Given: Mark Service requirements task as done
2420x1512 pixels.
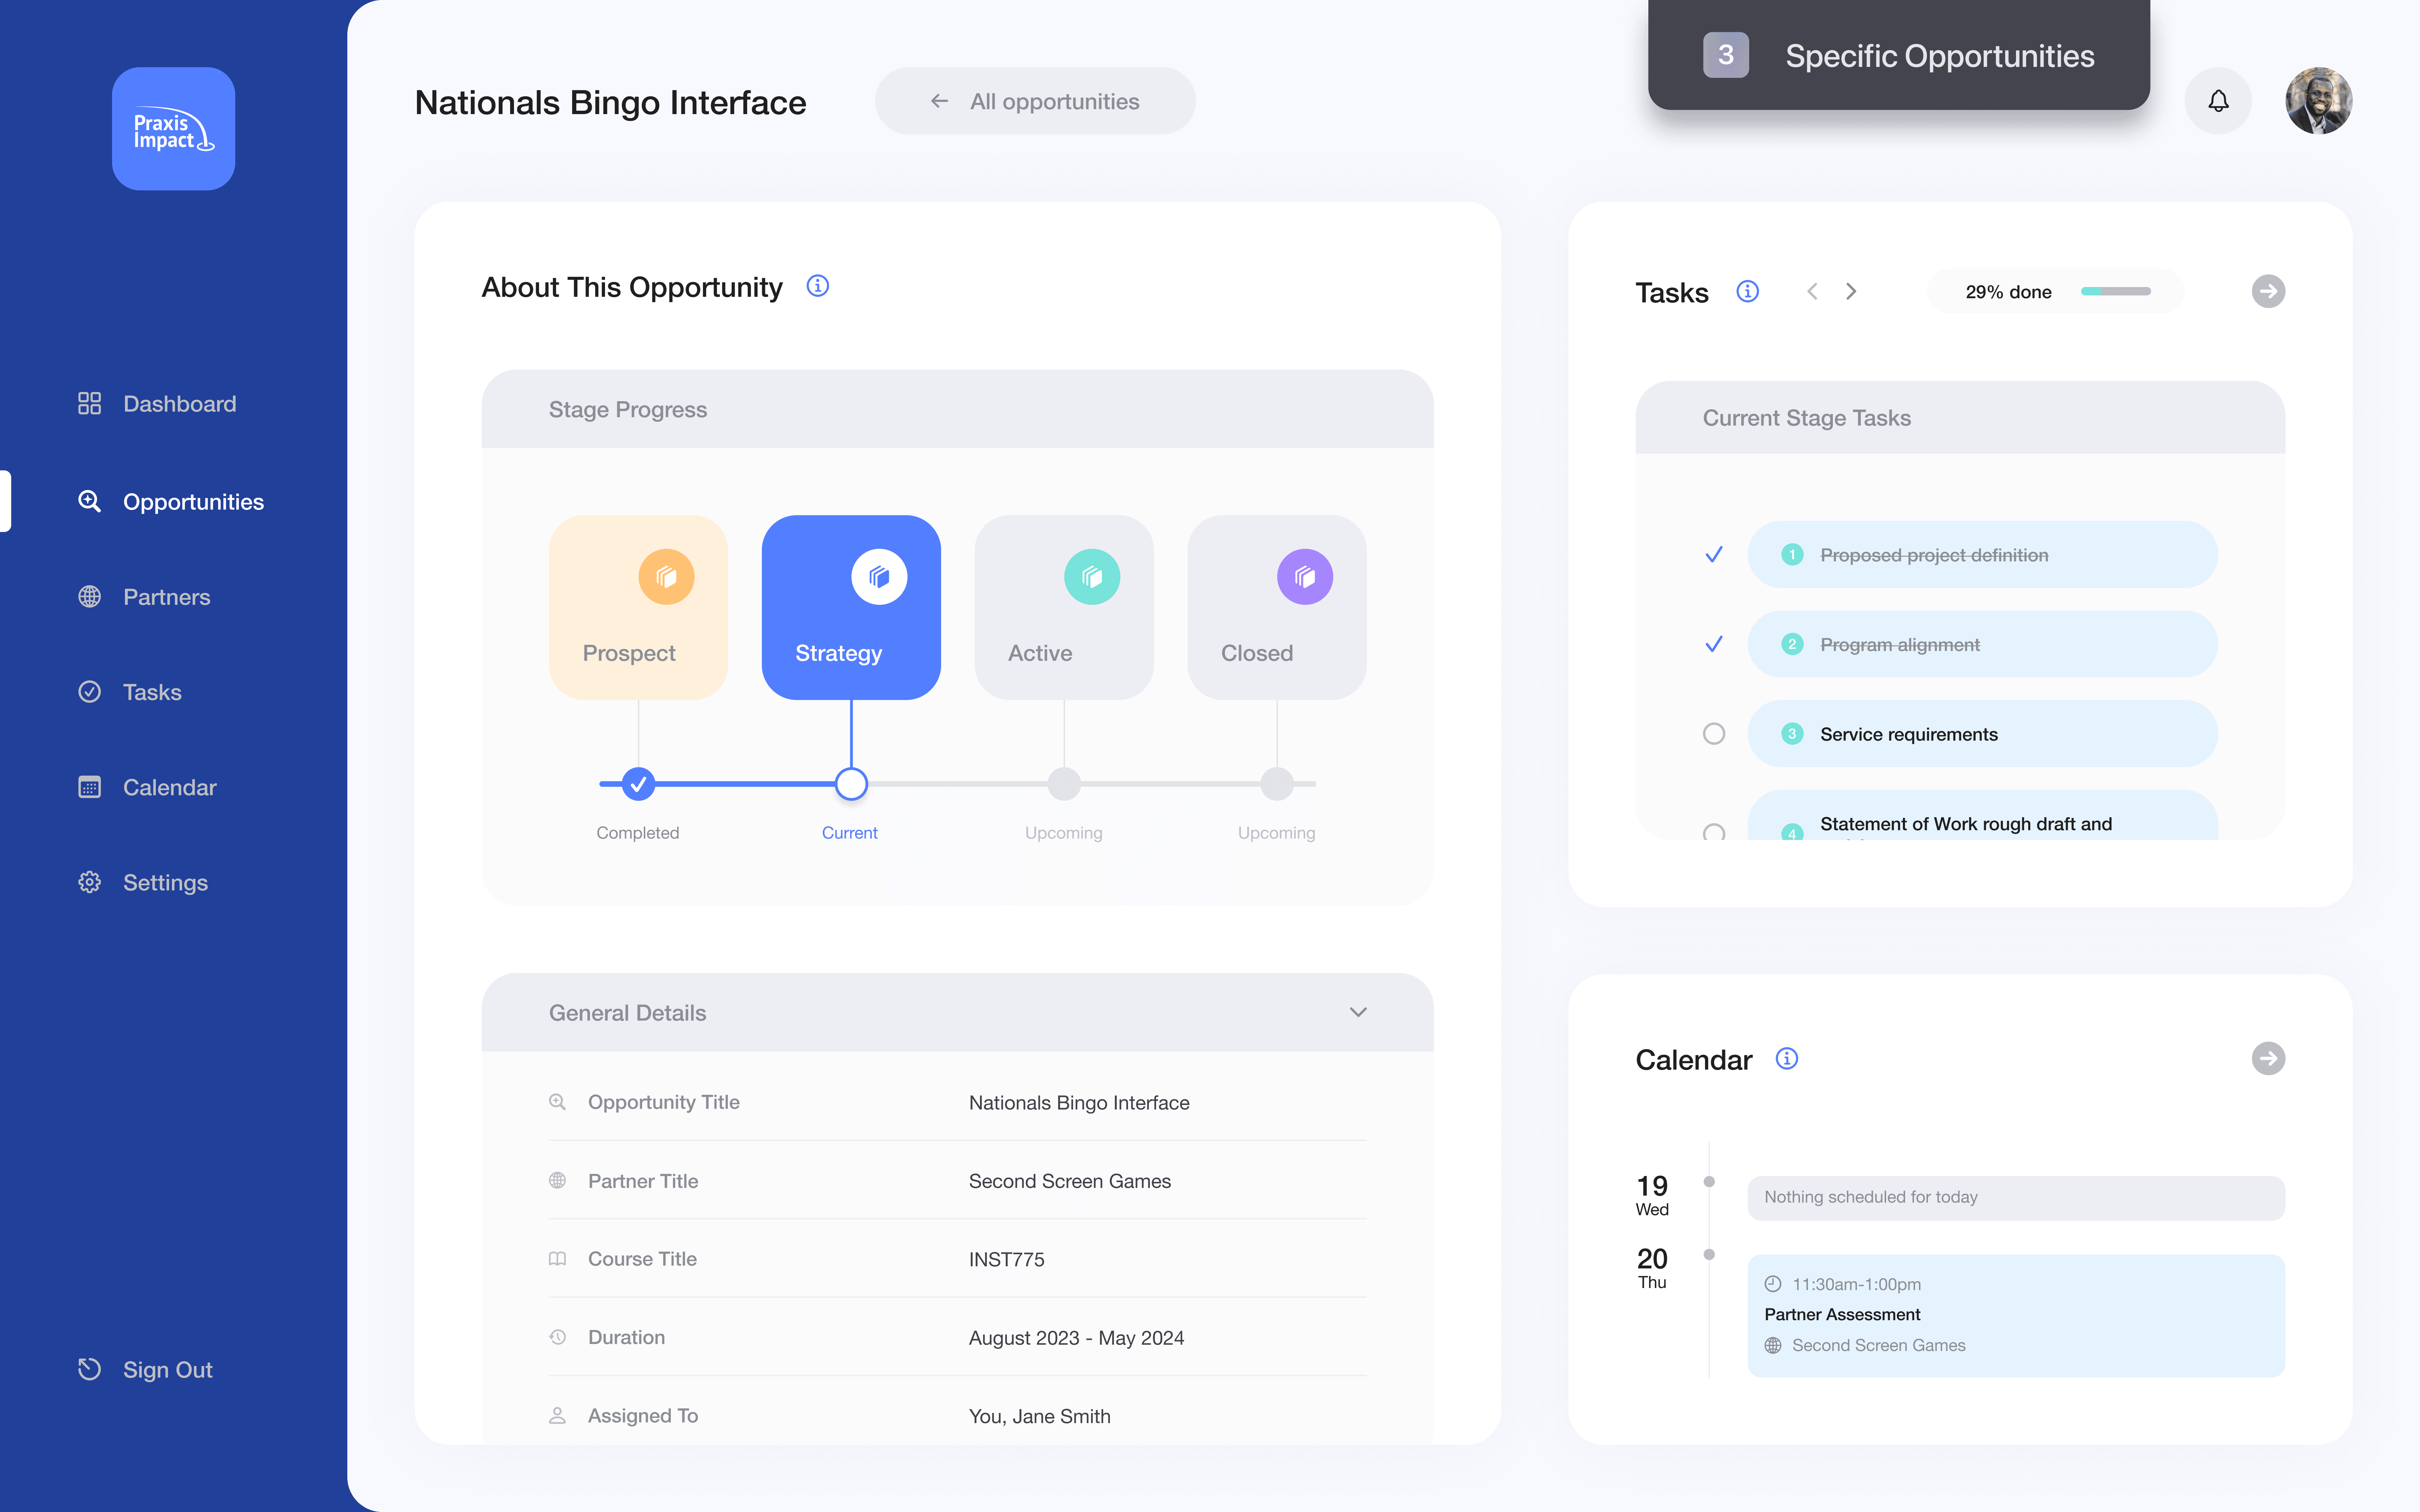Looking at the screenshot, I should click(1714, 734).
